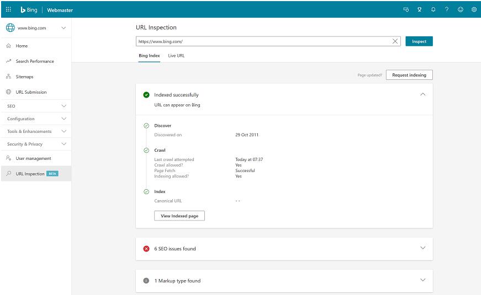Open Search Performance page
This screenshot has height=295, width=481.
[x=35, y=61]
